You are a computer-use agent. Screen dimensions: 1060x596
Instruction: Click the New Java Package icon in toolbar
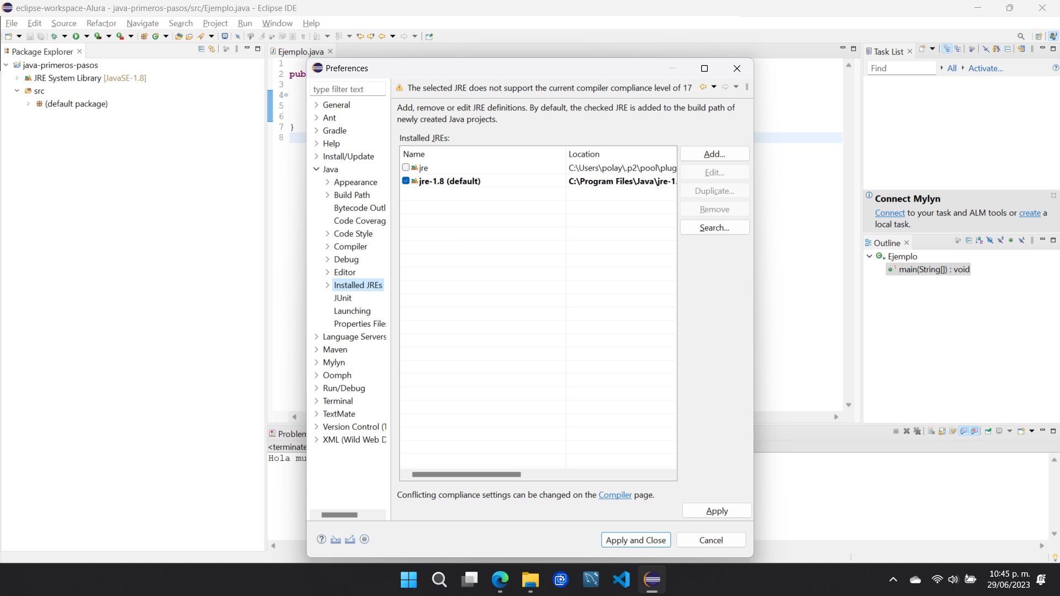144,36
